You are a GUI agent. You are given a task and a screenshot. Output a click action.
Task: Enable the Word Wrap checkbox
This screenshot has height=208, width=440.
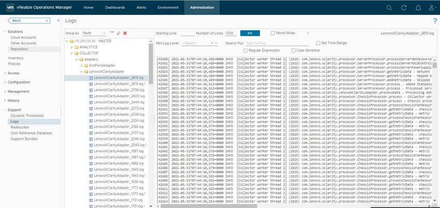click(273, 33)
